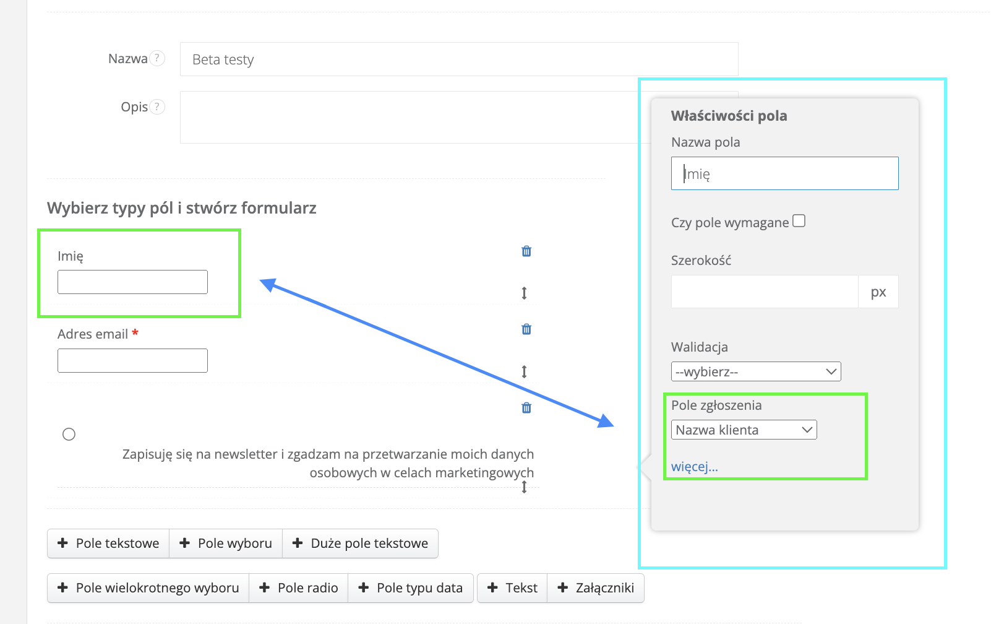This screenshot has width=991, height=624.
Task: Add a Pole typu data field
Action: click(411, 587)
